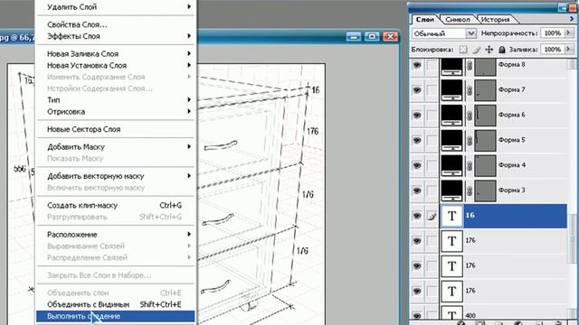
Task: Enable lock all padlock icon
Action: tap(502, 50)
